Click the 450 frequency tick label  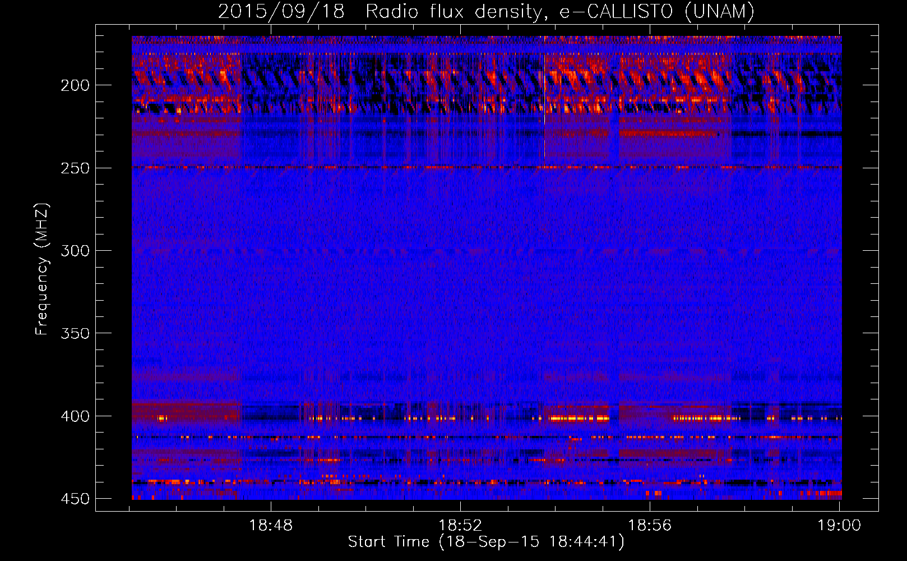click(75, 499)
